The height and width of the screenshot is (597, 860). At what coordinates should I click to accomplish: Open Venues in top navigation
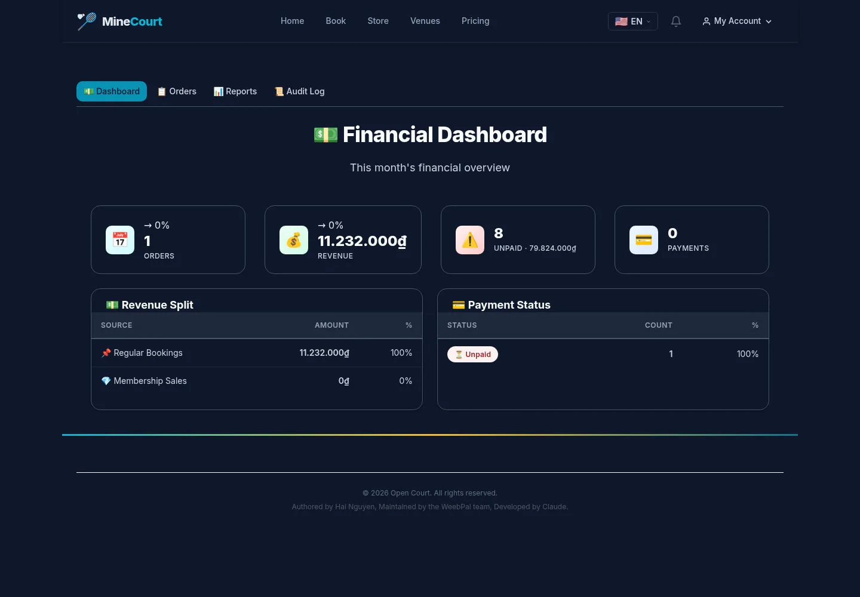[x=425, y=21]
